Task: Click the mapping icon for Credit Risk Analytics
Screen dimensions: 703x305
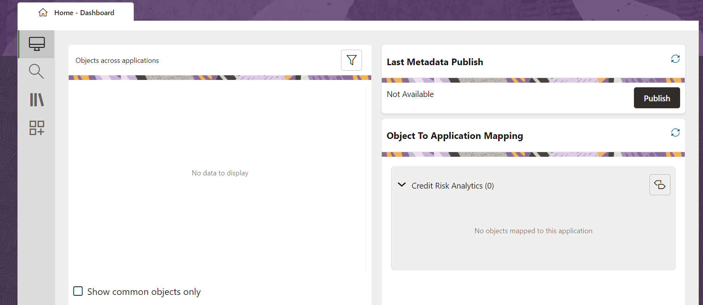Action: (660, 185)
